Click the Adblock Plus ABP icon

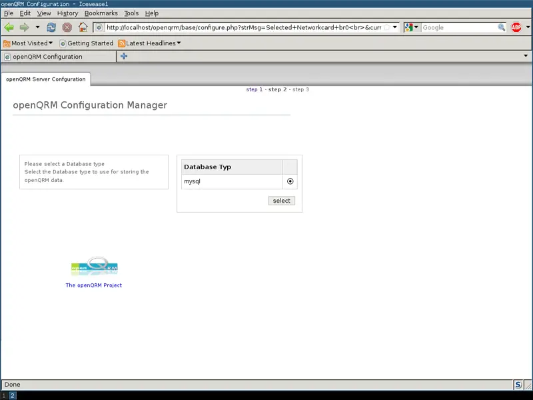click(x=516, y=27)
